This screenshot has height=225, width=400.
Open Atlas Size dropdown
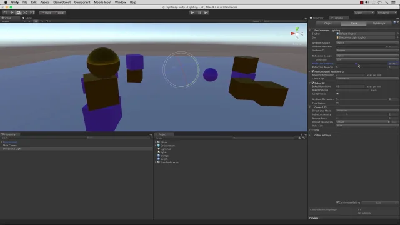click(367, 126)
